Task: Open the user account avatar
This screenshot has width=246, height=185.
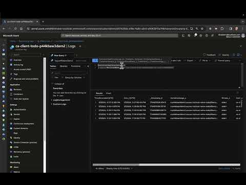Action: (243, 35)
